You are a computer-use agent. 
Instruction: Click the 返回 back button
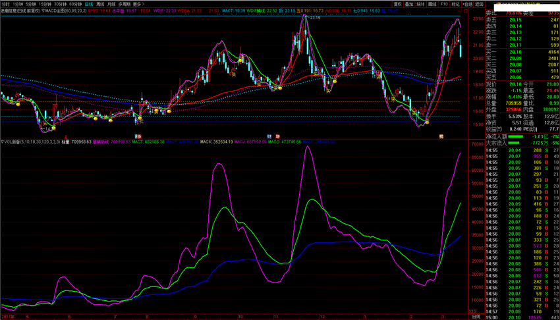479,4
